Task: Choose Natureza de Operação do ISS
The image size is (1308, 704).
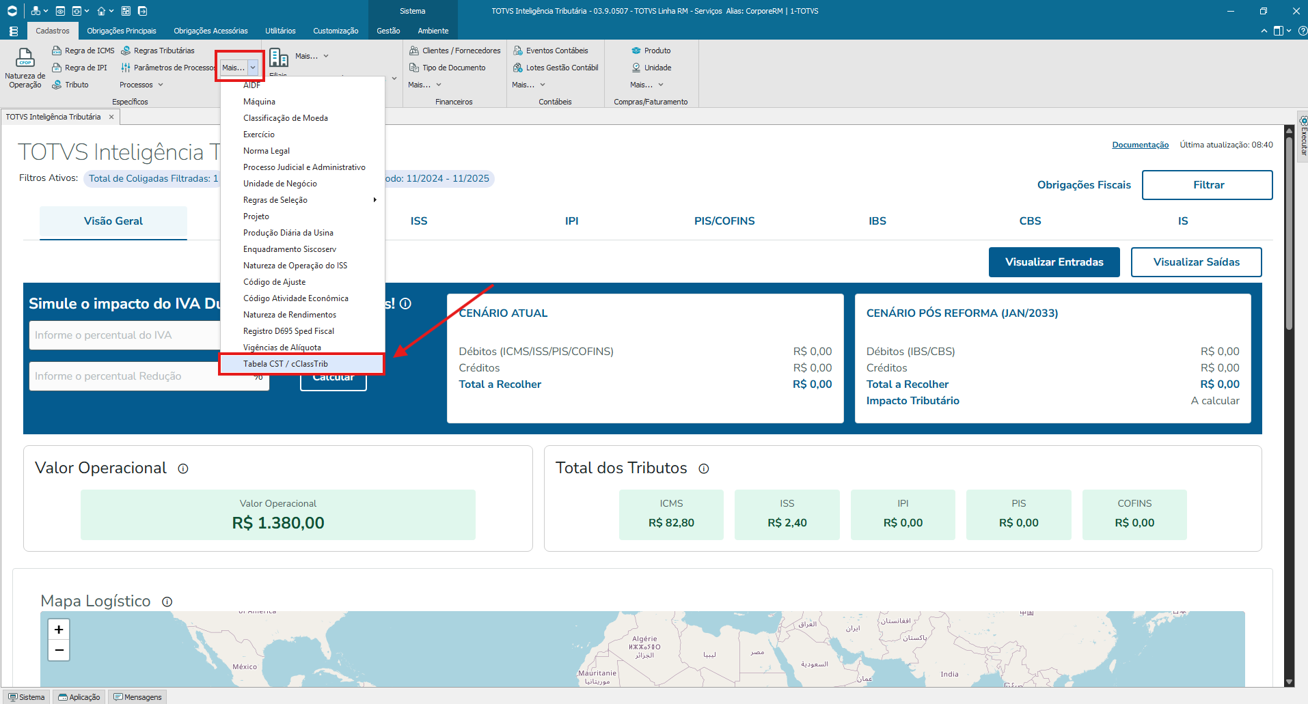Action: (303, 266)
